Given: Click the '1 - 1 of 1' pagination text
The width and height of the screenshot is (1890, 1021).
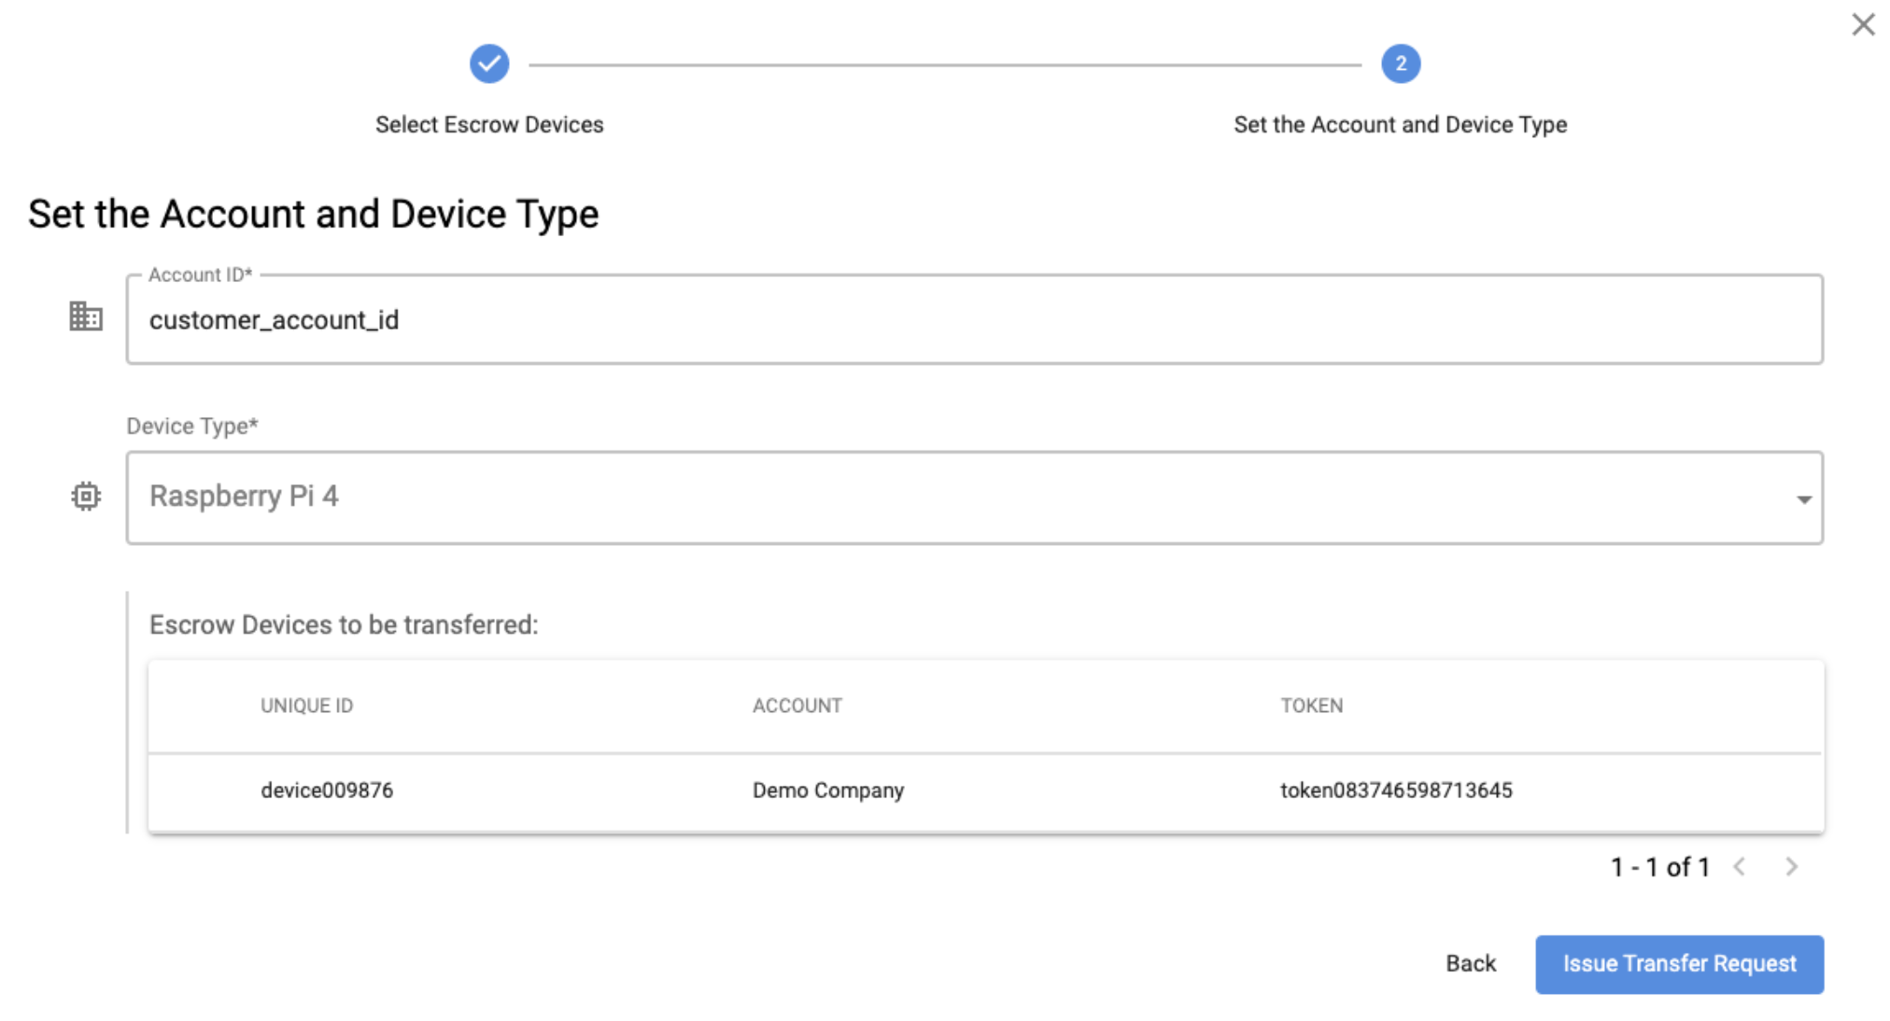Looking at the screenshot, I should pyautogui.click(x=1660, y=867).
